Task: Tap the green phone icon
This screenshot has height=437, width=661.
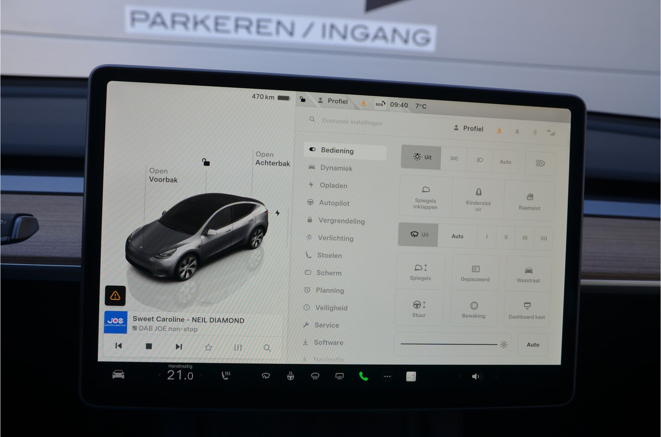Action: click(x=363, y=376)
